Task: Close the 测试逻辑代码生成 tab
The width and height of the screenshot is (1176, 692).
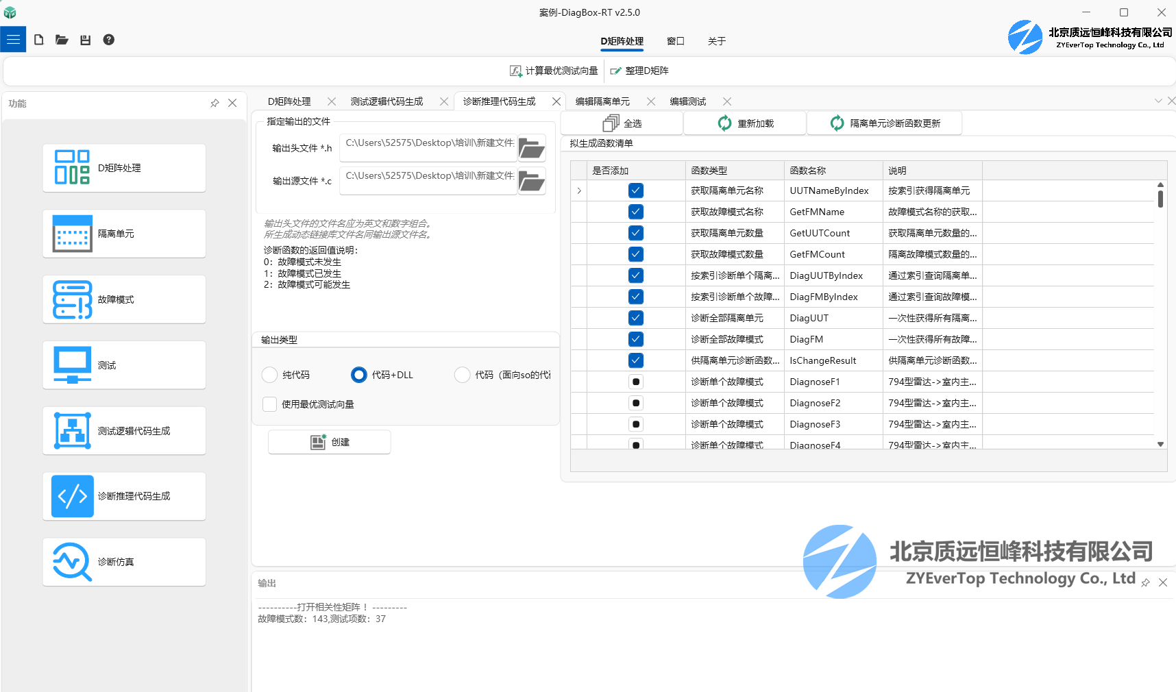Action: point(444,101)
